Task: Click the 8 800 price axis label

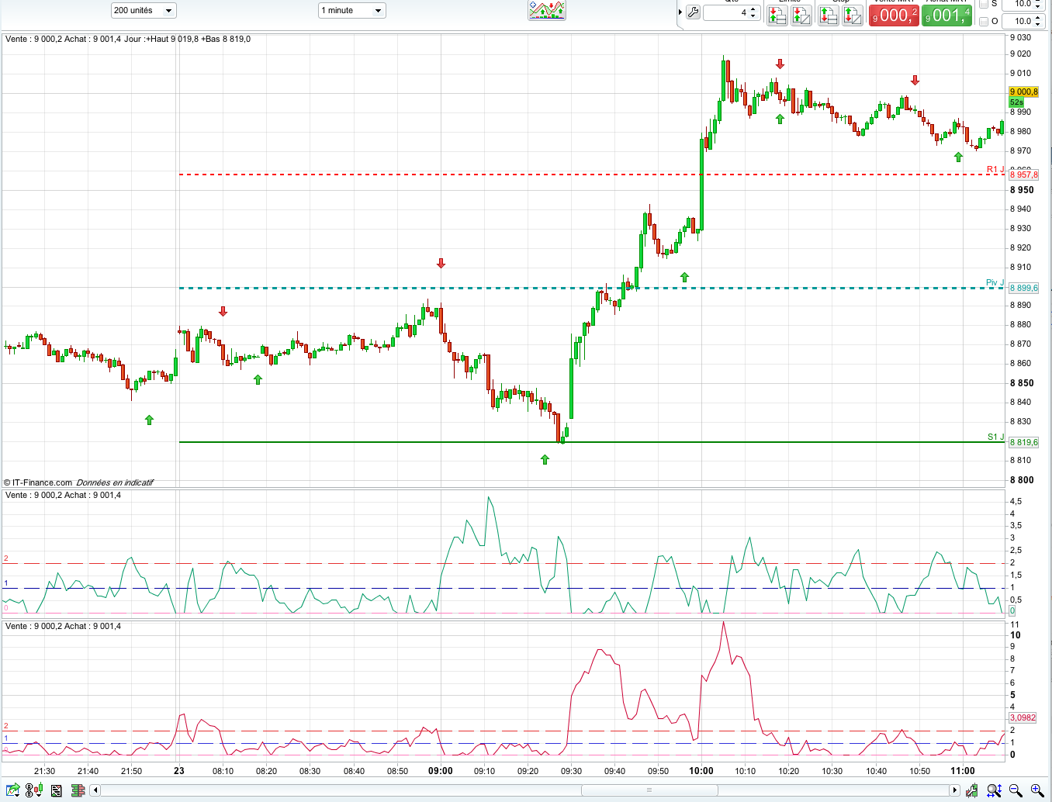Action: pos(1022,480)
